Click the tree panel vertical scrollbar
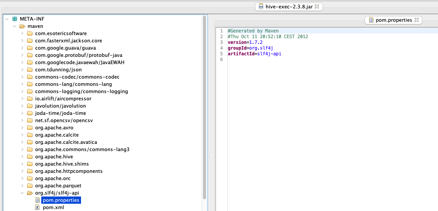The width and height of the screenshot is (438, 211). tap(204, 107)
